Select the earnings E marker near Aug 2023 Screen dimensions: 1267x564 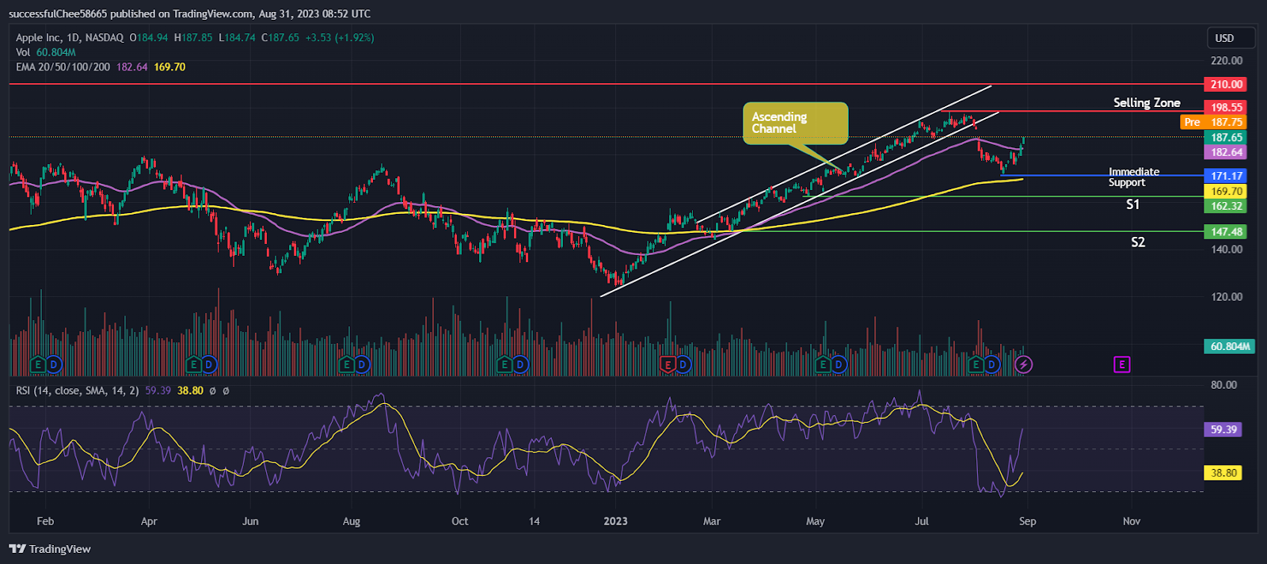point(976,364)
